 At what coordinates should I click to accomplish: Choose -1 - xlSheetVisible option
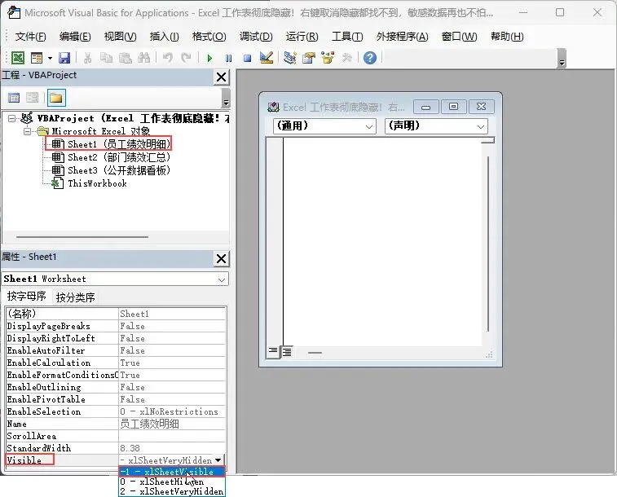(x=172, y=472)
